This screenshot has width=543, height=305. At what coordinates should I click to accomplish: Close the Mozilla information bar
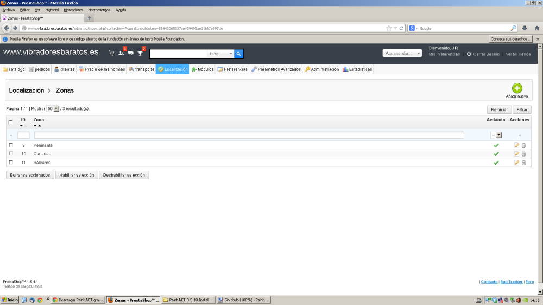(538, 39)
